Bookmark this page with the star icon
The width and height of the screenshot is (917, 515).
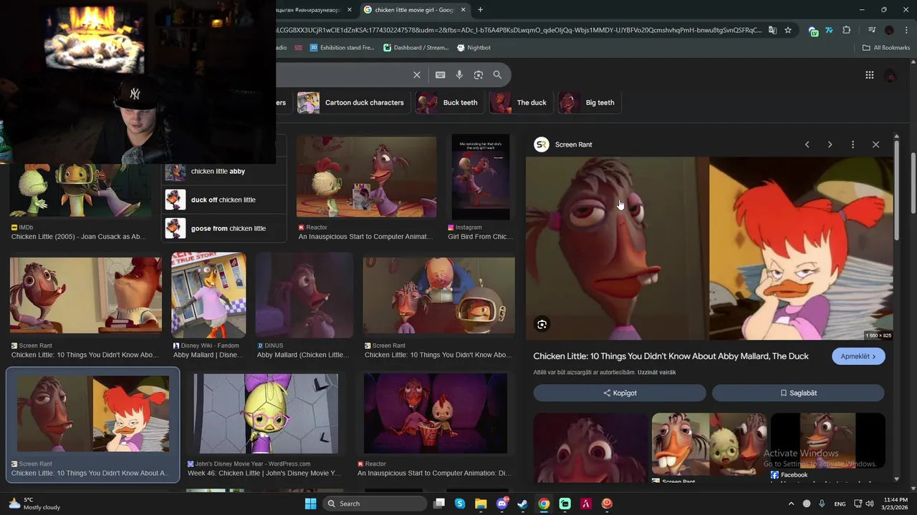(x=788, y=30)
